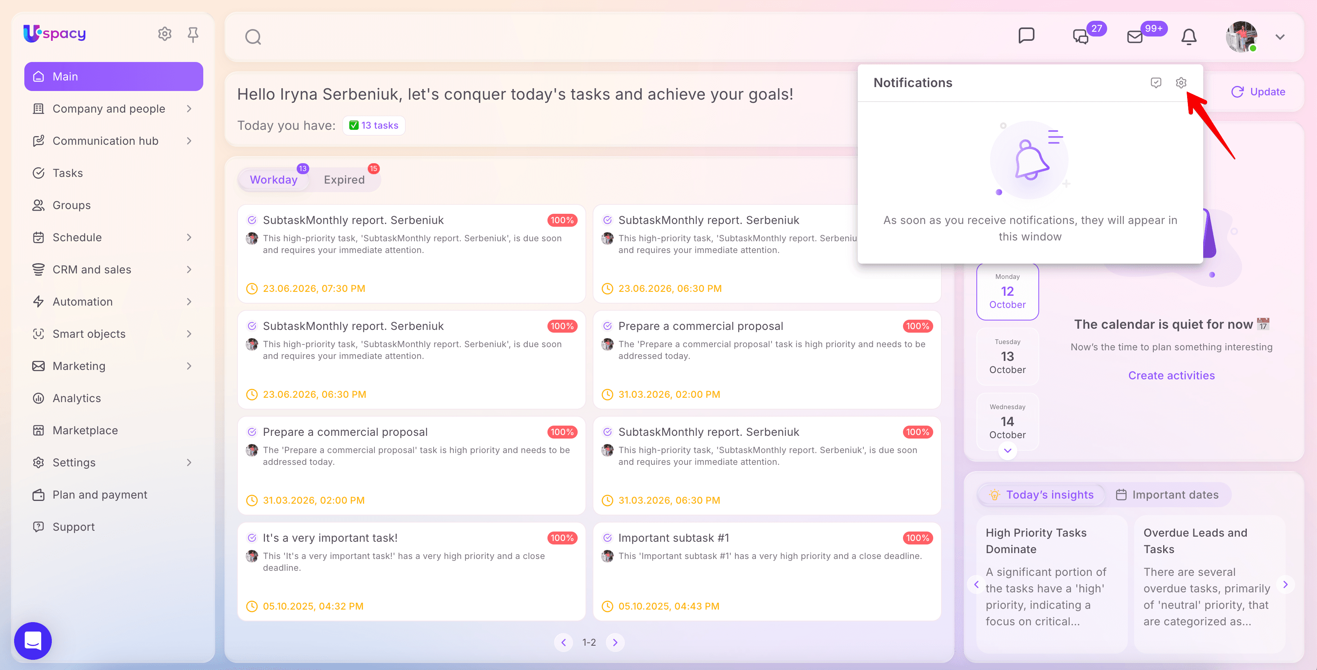The image size is (1317, 670).
Task: Pin the sidebar menu
Action: pos(193,34)
